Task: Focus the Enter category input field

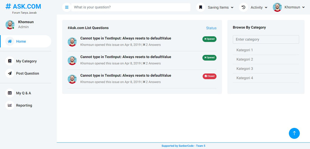Action: [266, 40]
